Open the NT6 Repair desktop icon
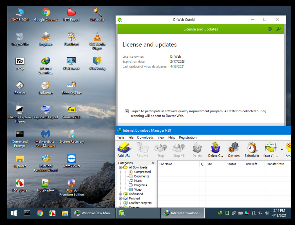This screenshot has width=295, height=225. (71, 15)
